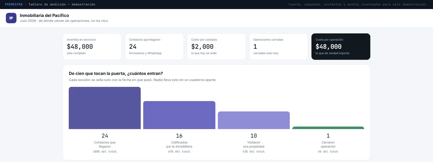Open the 'Invertido en anuncios' card
Image resolution: width=433 pixels, height=162 pixels.
(x=92, y=46)
